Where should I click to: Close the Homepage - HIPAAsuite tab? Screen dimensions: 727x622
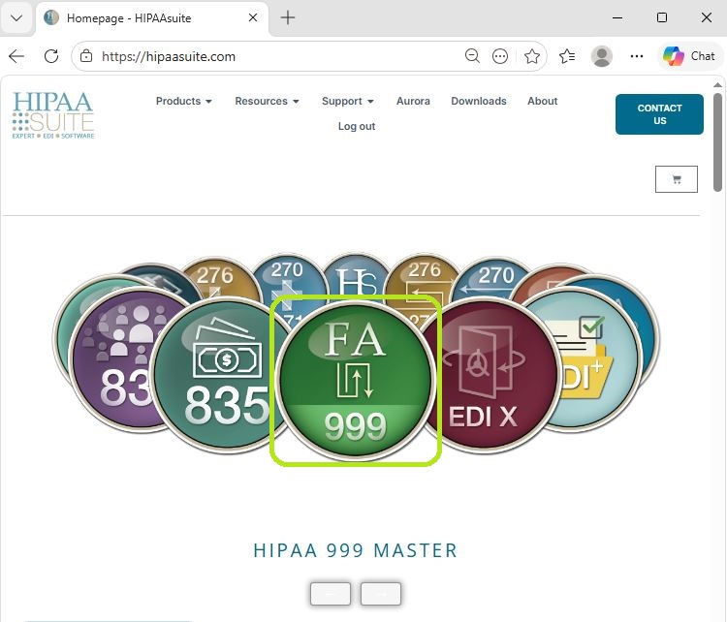[x=253, y=17]
